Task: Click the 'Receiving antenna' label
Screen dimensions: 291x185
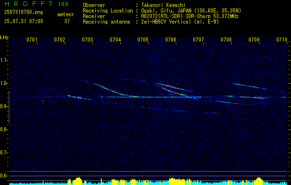Action: point(106,22)
